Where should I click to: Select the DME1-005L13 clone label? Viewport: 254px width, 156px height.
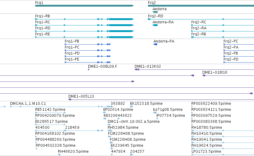tap(81, 96)
